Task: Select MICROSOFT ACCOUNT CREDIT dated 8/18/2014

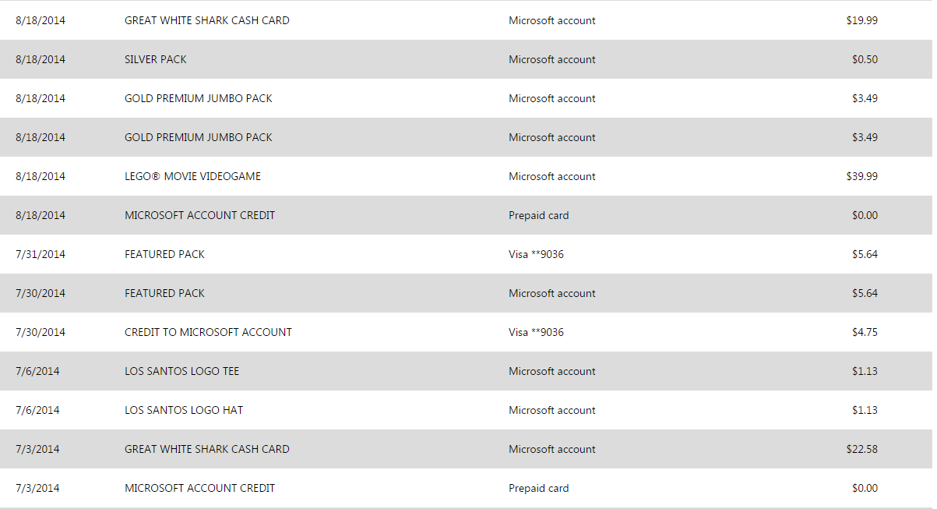Action: click(199, 215)
